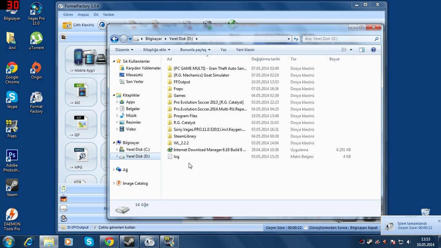
Task: Click Explorer back navigation button
Action: point(115,39)
